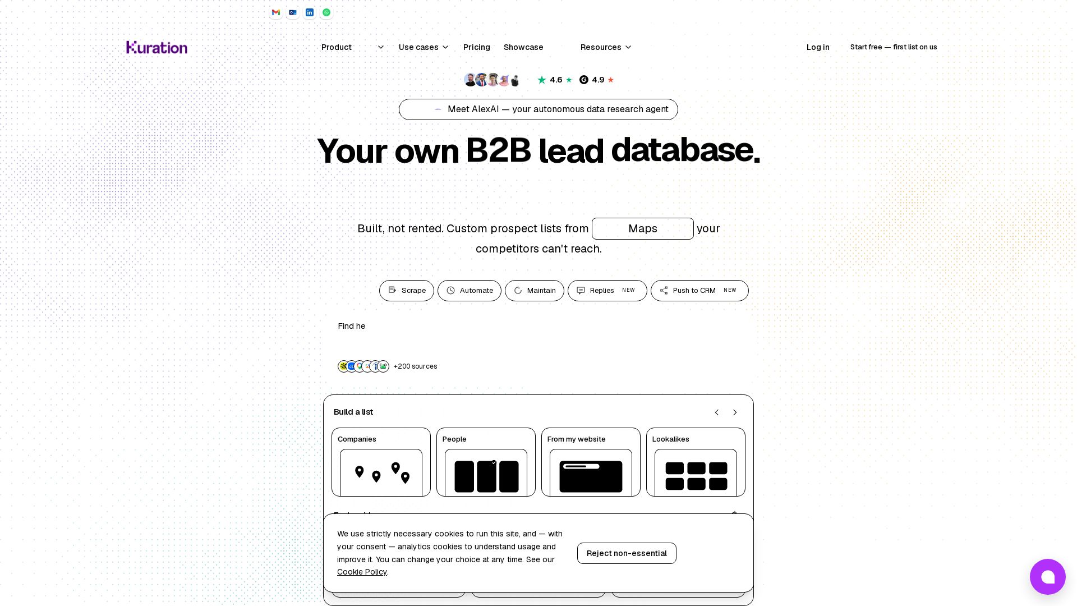
Task: Advance Build a list carousel with next arrow
Action: coord(735,412)
